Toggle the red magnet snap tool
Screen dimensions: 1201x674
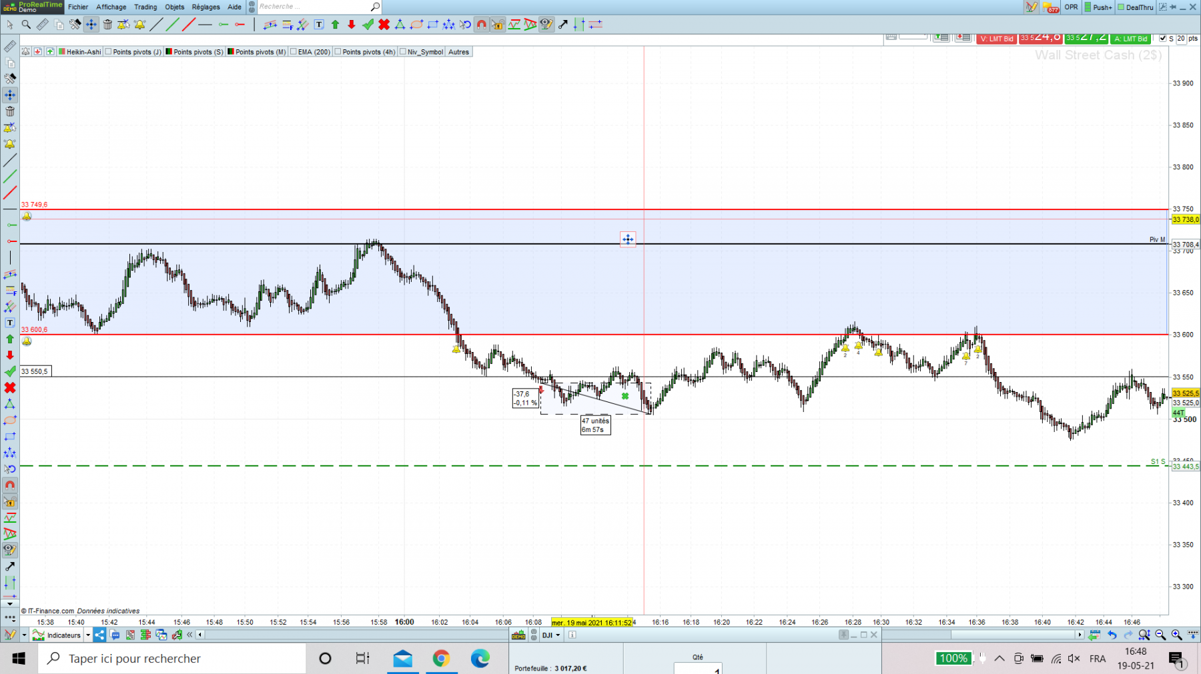(x=481, y=25)
